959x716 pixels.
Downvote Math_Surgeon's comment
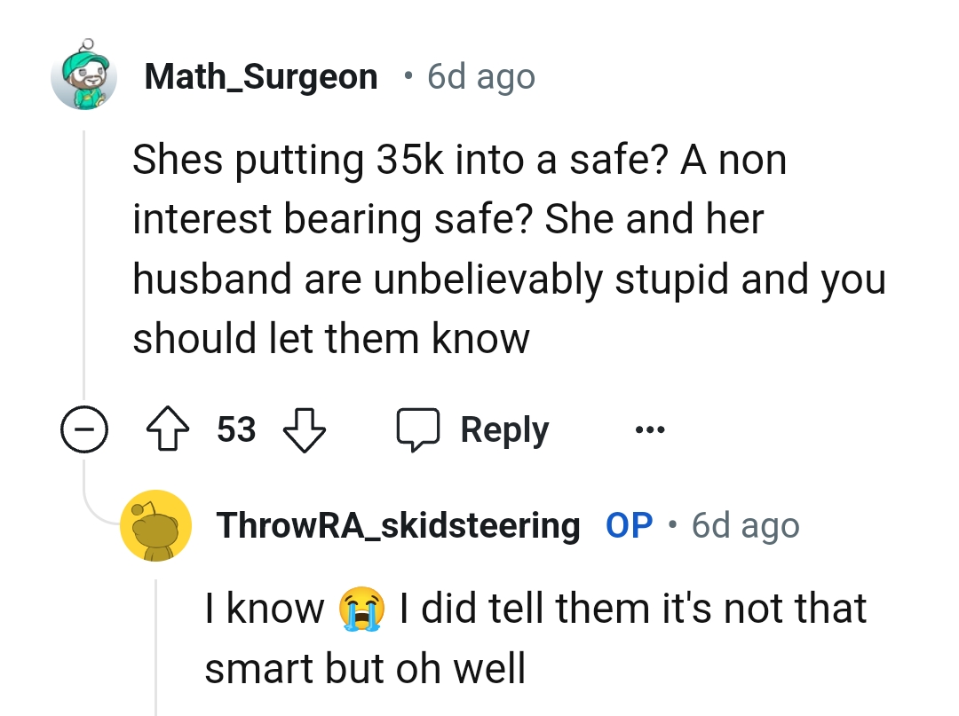tap(304, 429)
